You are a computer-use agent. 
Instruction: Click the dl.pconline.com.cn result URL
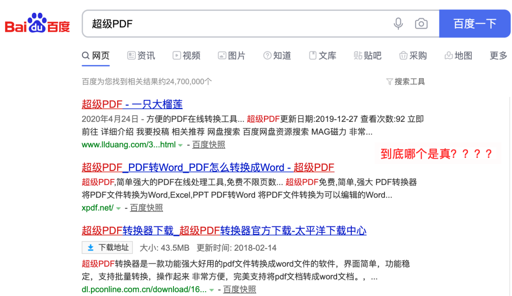point(144,289)
